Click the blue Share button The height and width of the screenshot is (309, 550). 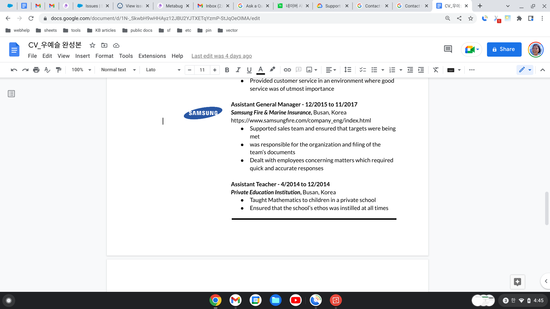(x=504, y=49)
